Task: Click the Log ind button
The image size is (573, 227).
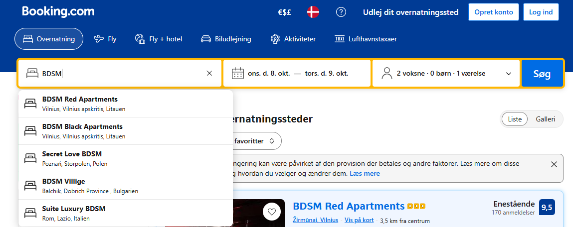Action: pos(541,12)
